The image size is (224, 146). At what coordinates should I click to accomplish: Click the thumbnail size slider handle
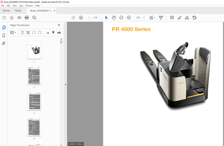(53, 33)
